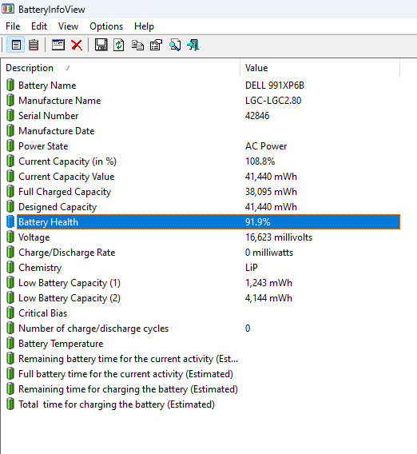Viewport: 417px width, 454px height.
Task: Select the Full Charged Capacity row
Action: [203, 192]
